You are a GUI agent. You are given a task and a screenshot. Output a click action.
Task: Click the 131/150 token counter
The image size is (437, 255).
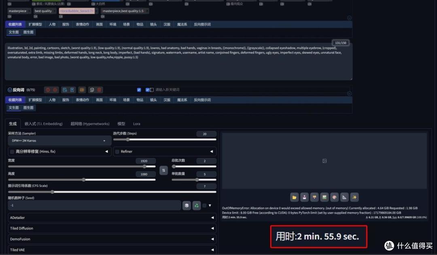coord(341,43)
